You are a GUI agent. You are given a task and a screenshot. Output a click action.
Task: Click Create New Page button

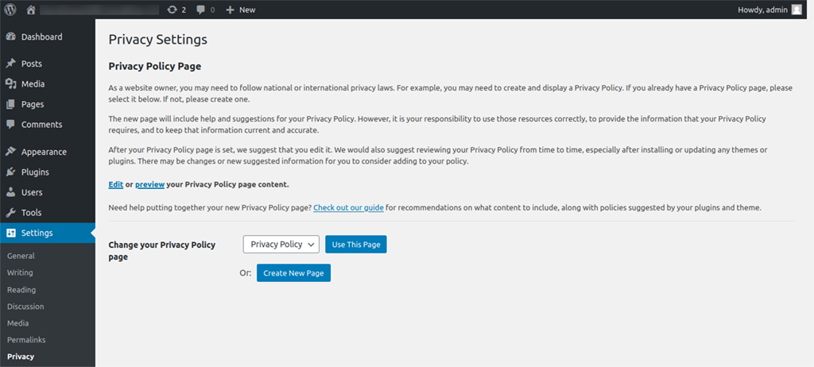coord(293,273)
